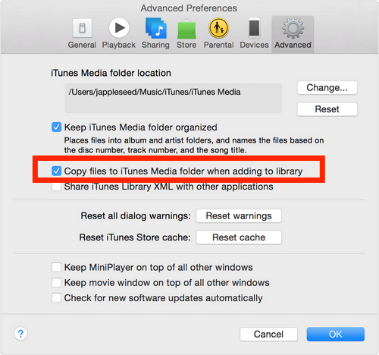The height and width of the screenshot is (355, 379).
Task: Open the Devices preferences icon
Action: [x=254, y=28]
